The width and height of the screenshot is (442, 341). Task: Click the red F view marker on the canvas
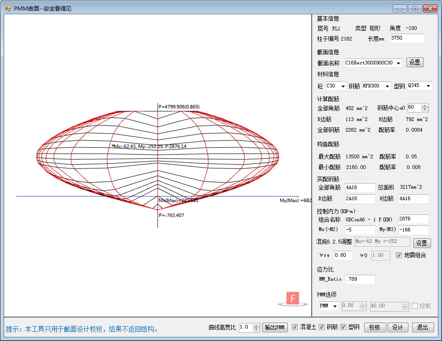[293, 299]
